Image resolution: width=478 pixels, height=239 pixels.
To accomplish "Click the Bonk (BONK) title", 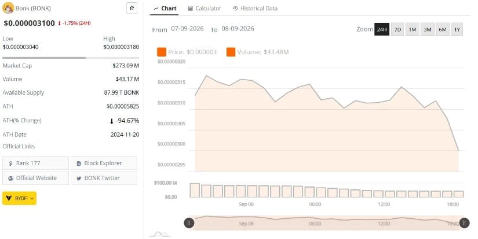I will tap(33, 8).
